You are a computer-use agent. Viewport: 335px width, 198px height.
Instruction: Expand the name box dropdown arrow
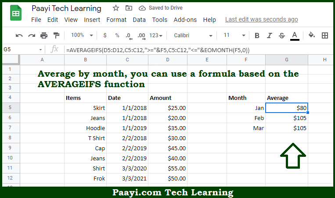point(40,50)
